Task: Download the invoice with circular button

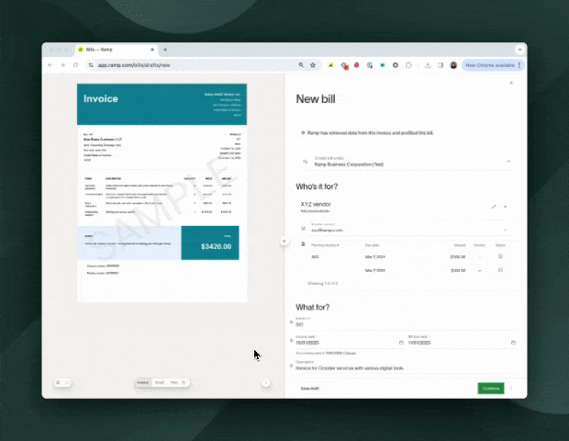Action: (x=266, y=382)
